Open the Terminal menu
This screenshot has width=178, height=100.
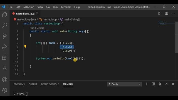pyautogui.click(x=66, y=7)
